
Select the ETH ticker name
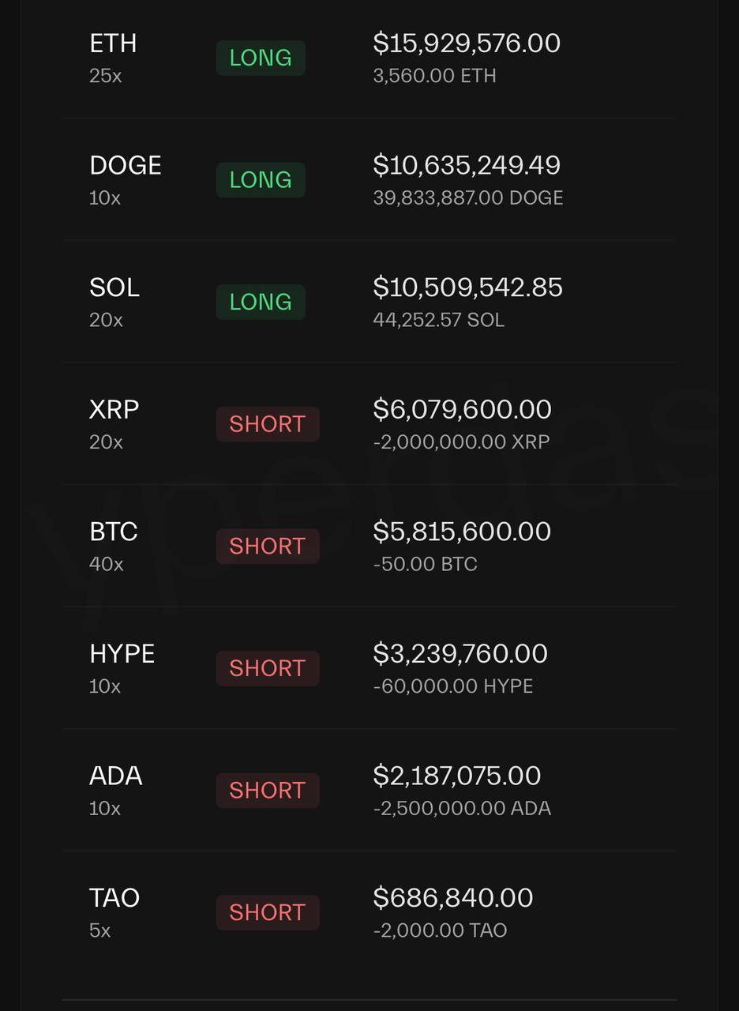[x=113, y=43]
